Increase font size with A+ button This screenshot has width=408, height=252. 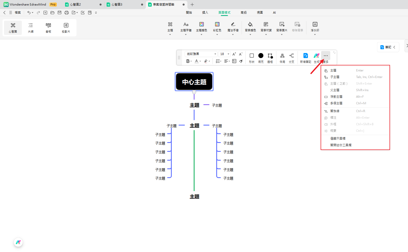(234, 54)
